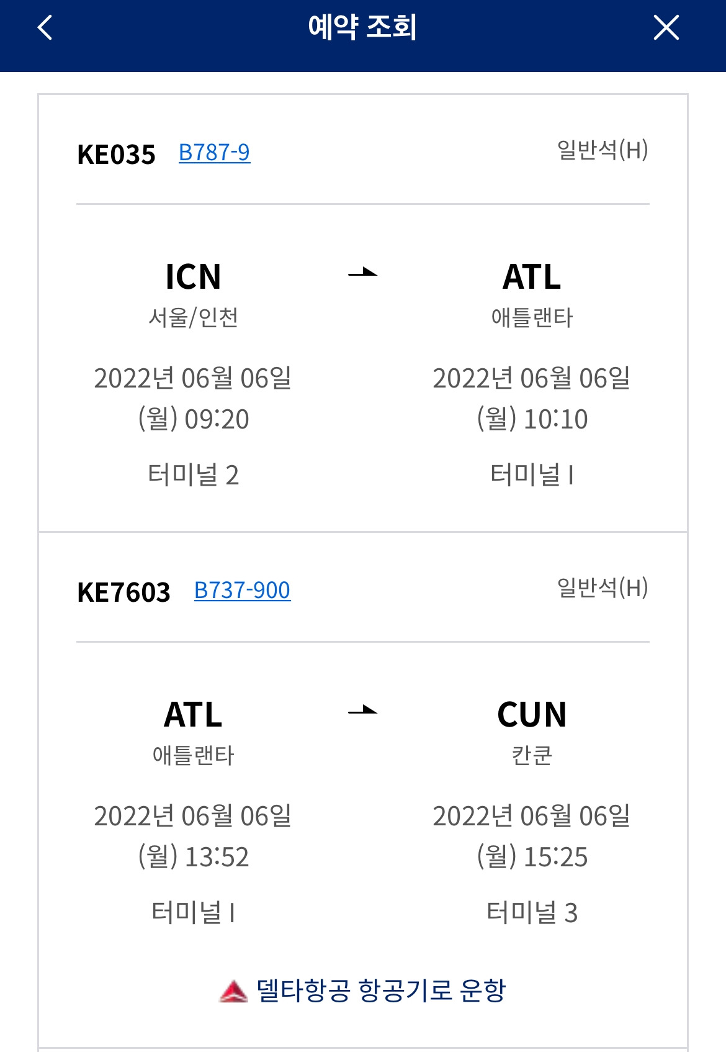Tap the plane arrow between ICN and ATL

(x=363, y=272)
